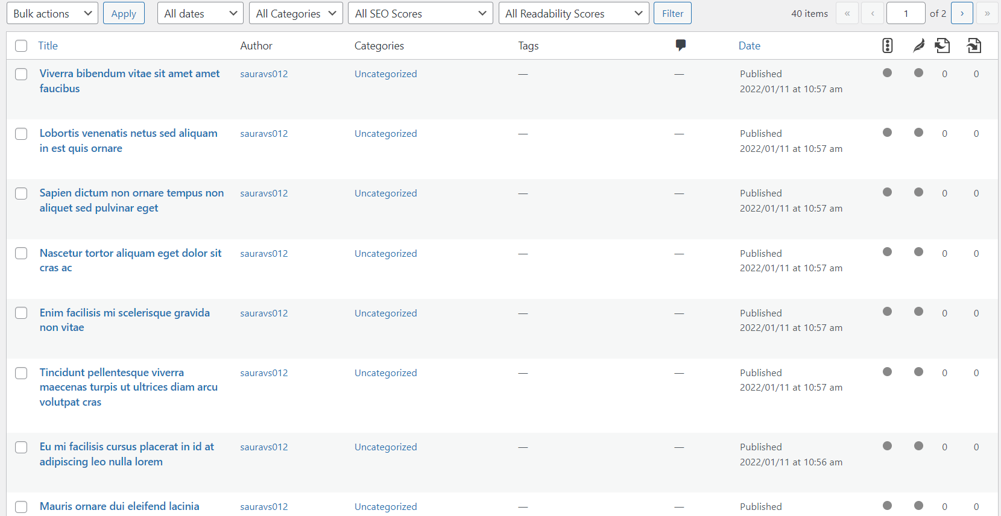
Task: Click the first page double arrow
Action: pyautogui.click(x=847, y=13)
